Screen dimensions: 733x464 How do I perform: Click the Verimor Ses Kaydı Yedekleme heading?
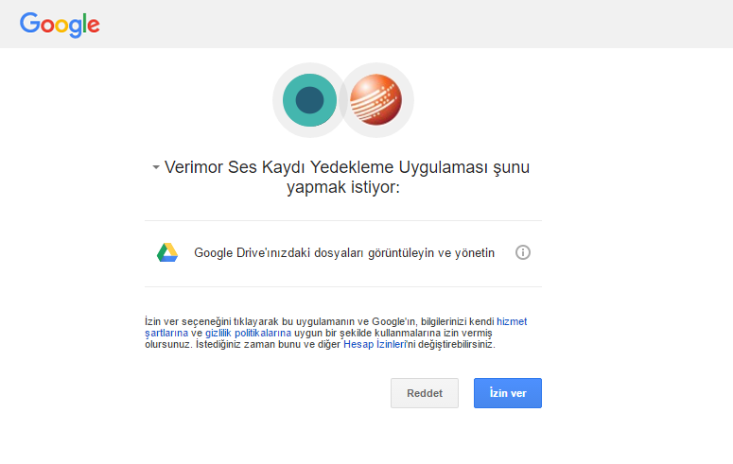point(347,177)
